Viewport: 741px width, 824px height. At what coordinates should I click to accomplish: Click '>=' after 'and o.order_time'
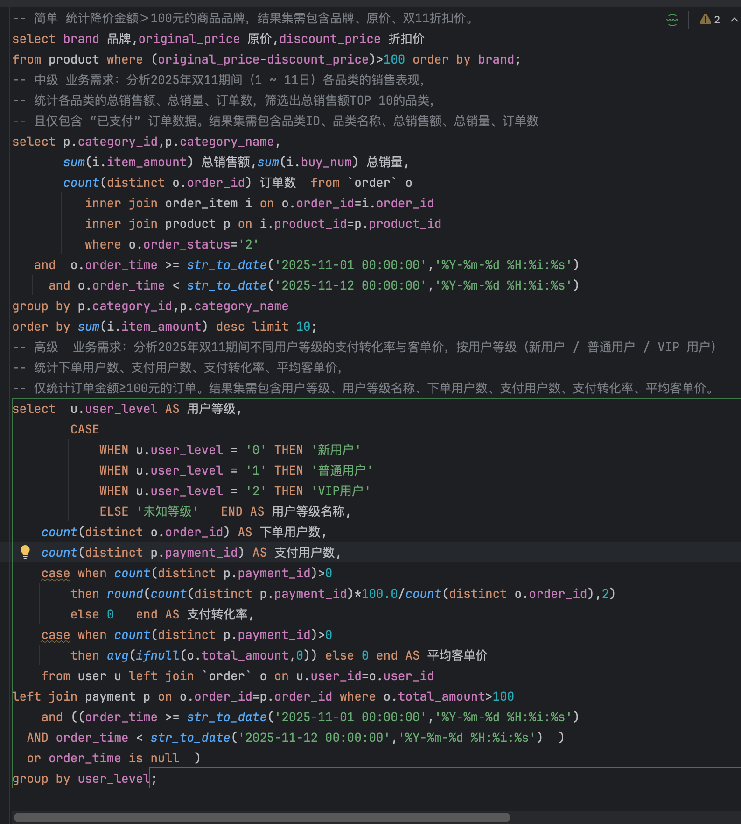coord(172,265)
